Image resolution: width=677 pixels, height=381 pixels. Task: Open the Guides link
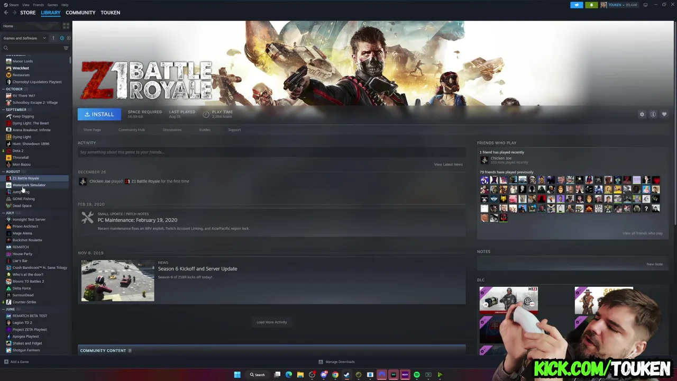point(205,130)
